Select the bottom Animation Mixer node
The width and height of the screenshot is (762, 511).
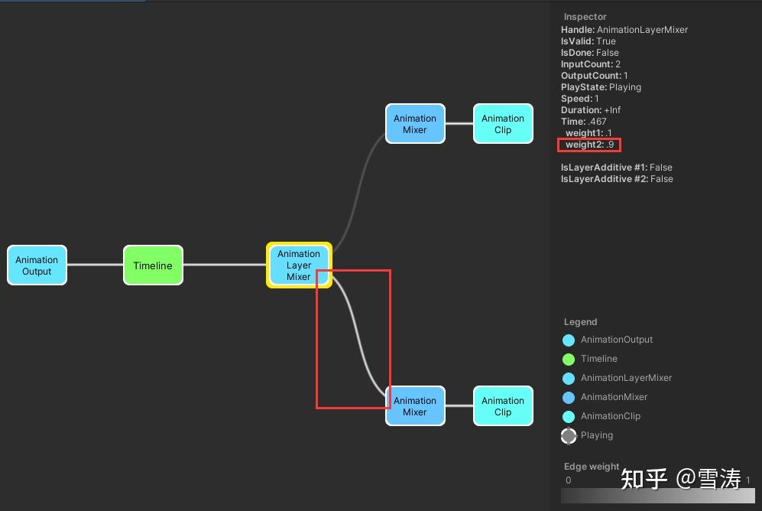[415, 405]
